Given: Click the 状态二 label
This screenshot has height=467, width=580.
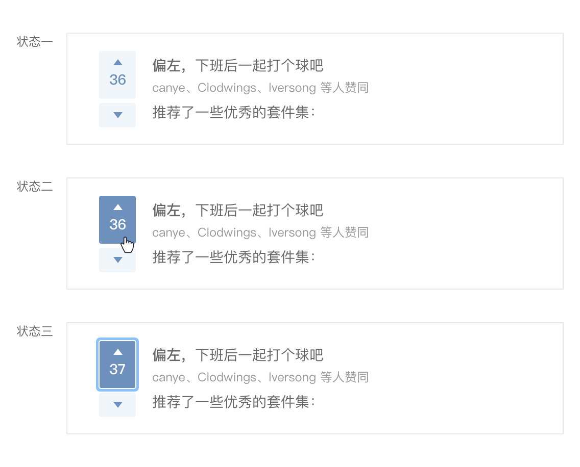Looking at the screenshot, I should (35, 187).
